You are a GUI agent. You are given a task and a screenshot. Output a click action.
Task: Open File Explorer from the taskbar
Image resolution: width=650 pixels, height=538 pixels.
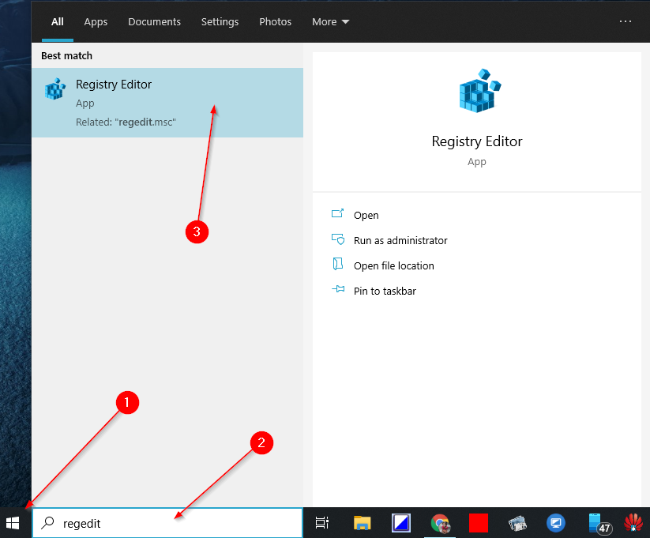[362, 523]
